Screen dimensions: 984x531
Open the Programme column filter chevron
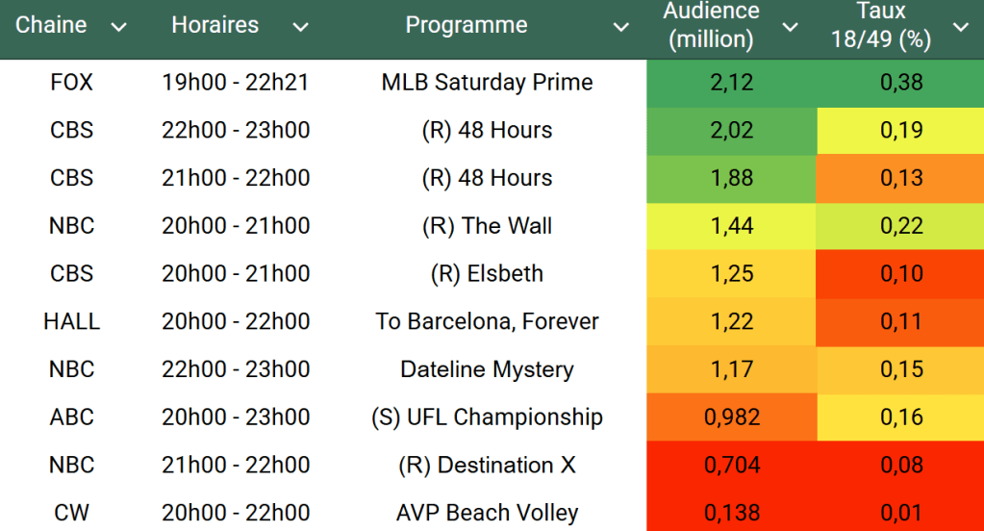click(621, 27)
